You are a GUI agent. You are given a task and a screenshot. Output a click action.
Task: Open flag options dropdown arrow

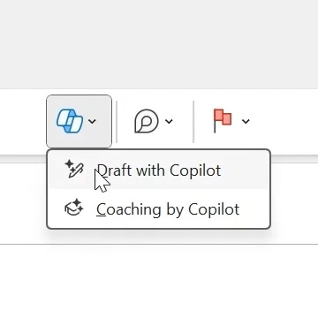click(x=246, y=121)
